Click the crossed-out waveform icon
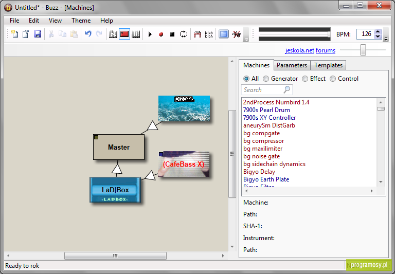This screenshot has height=274, width=395. [237, 34]
